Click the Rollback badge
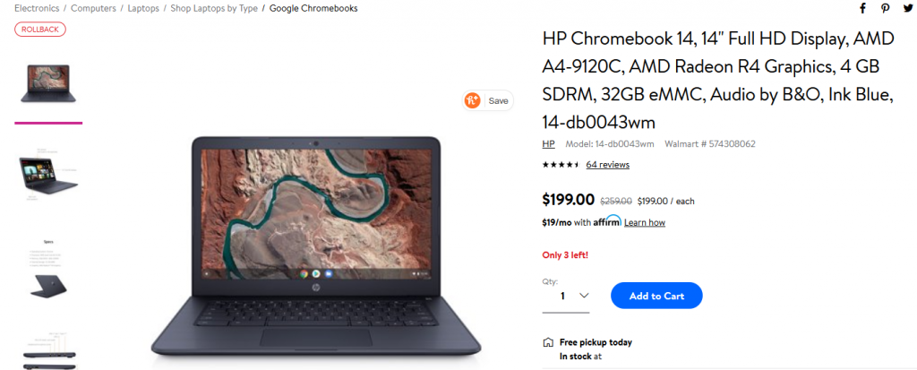 coord(39,30)
